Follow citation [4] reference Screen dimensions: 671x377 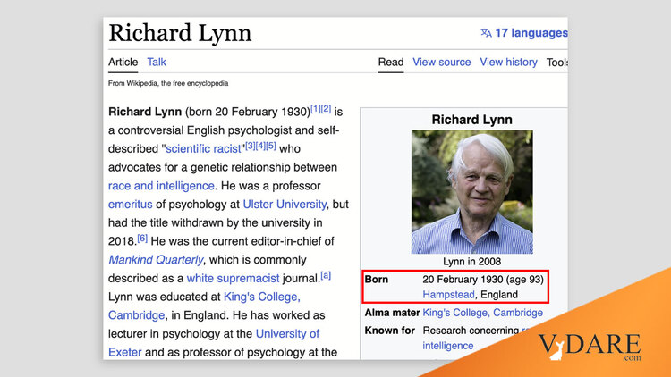(260, 146)
